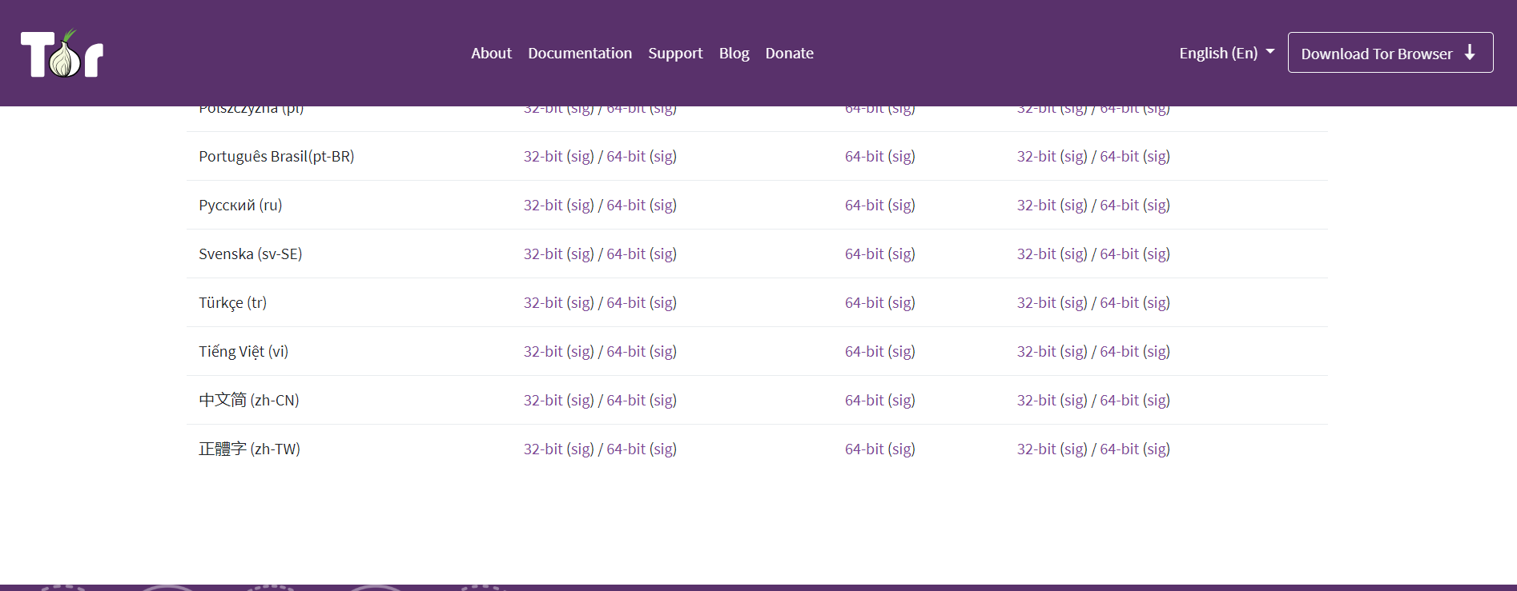Visit the Blog link in header
Screen dimensions: 1517x591
734,53
